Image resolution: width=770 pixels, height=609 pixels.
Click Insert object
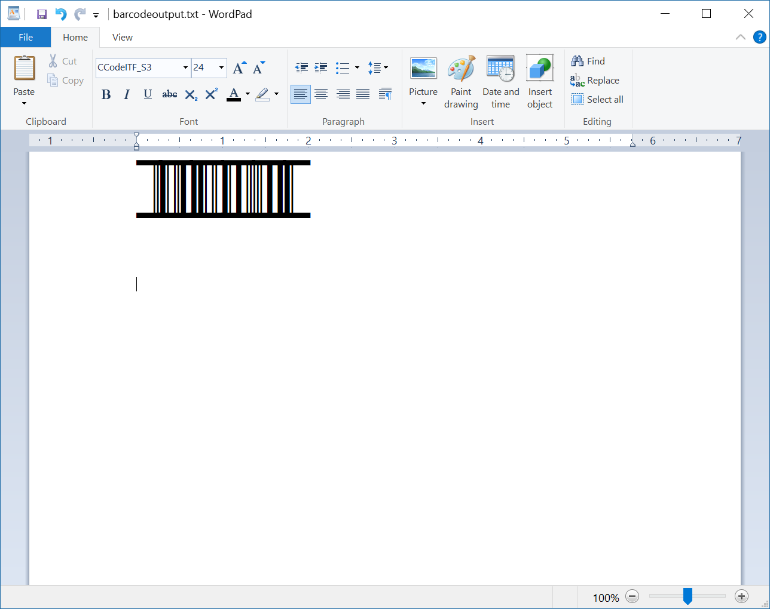[540, 82]
